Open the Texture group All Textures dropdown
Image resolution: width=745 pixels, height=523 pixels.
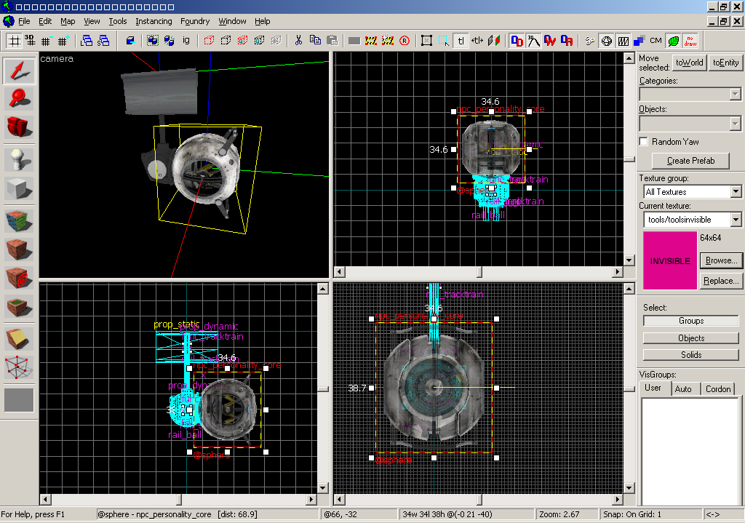click(736, 192)
